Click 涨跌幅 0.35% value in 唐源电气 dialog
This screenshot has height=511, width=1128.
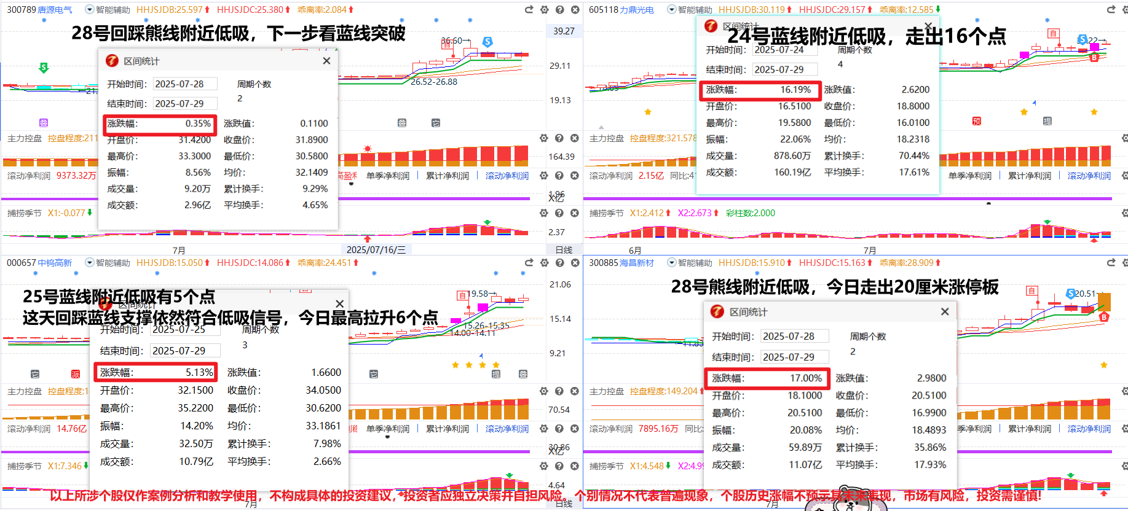pyautogui.click(x=198, y=123)
